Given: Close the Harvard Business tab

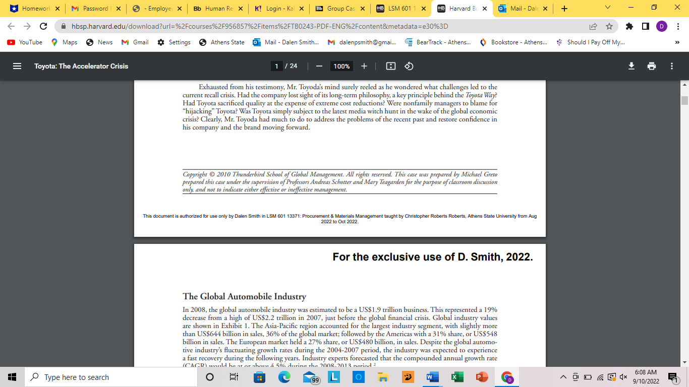Looking at the screenshot, I should coord(484,9).
